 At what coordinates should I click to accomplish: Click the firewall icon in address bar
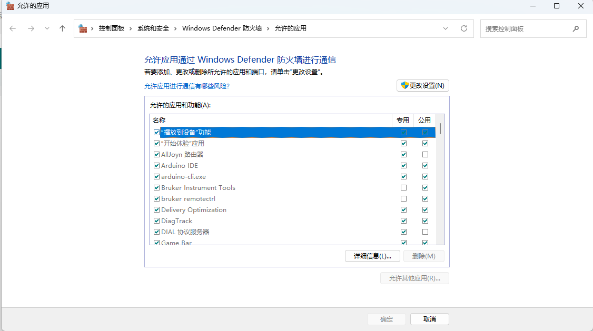83,28
